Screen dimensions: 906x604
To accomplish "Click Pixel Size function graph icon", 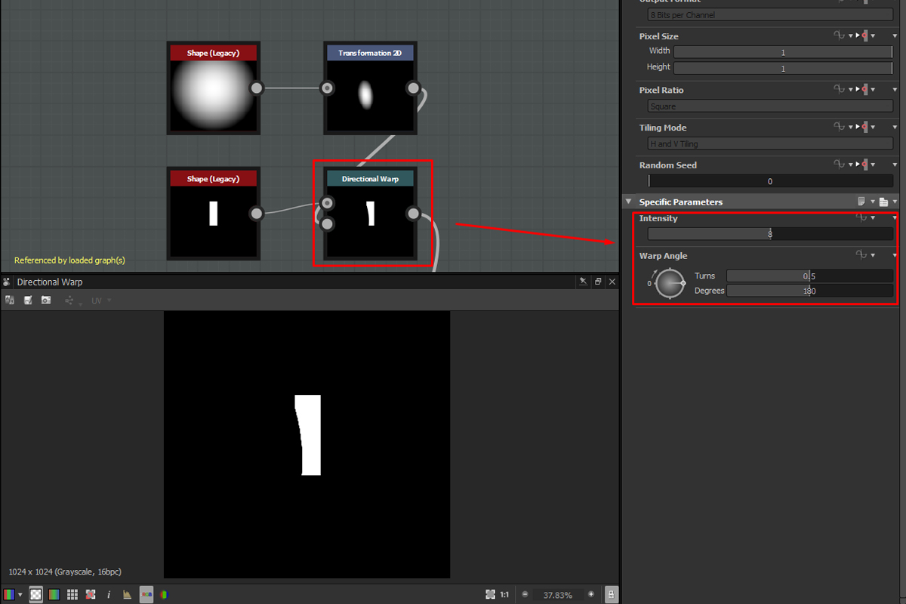I will click(x=839, y=35).
